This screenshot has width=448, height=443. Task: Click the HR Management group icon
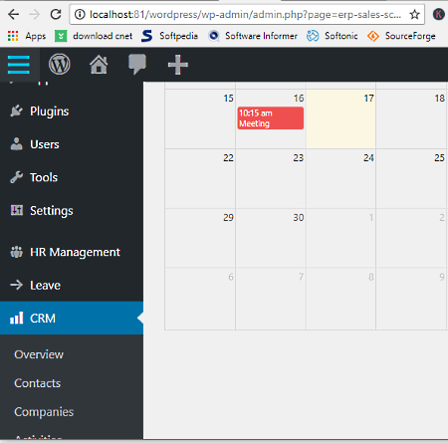17,252
